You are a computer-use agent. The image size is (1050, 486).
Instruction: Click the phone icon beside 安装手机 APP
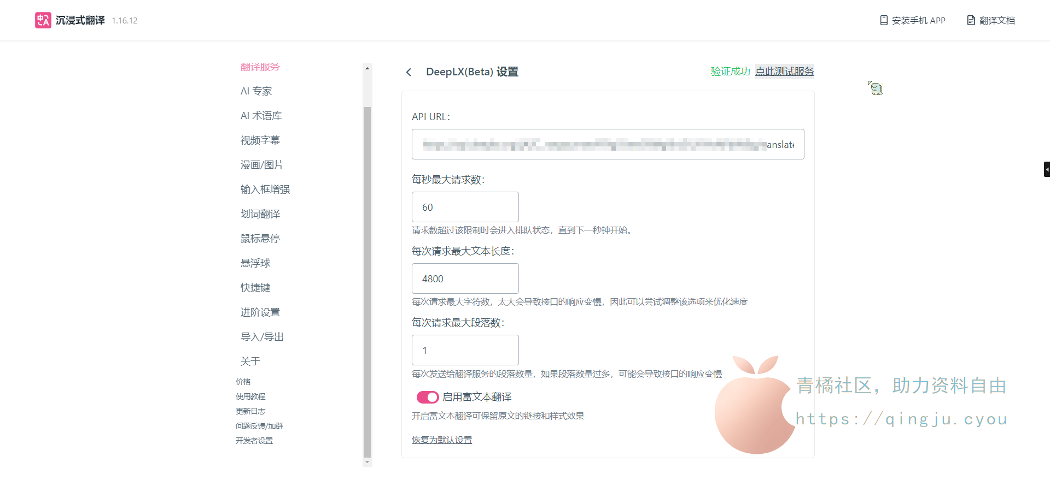click(883, 20)
